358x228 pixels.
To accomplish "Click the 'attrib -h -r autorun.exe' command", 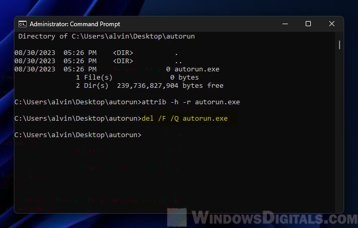I will click(191, 102).
